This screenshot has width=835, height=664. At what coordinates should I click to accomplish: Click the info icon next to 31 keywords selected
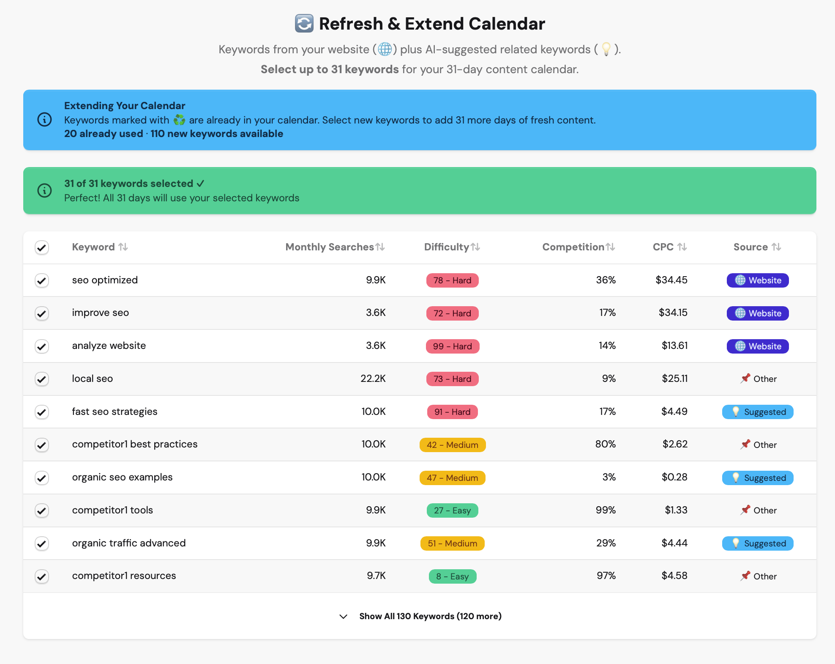coord(44,190)
